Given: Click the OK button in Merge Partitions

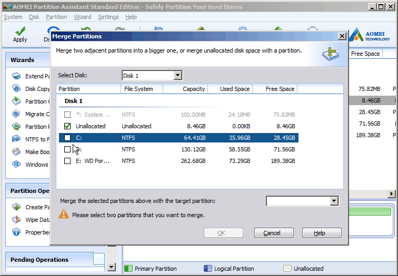Looking at the screenshot, I should (x=223, y=233).
